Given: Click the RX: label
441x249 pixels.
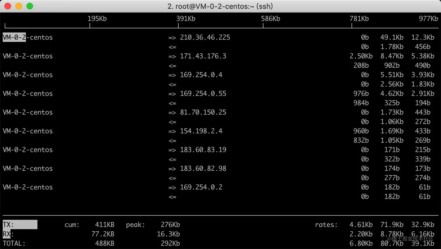Looking at the screenshot, I should click(x=8, y=234).
